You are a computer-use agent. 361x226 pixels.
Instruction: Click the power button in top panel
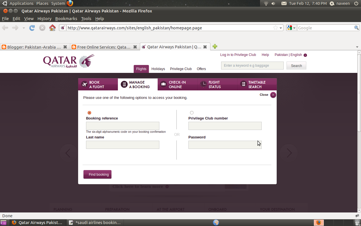(x=356, y=3)
